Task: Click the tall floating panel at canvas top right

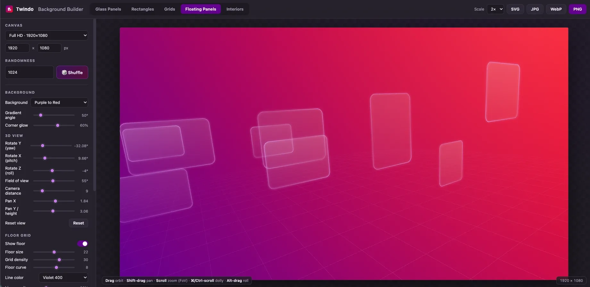Action: point(502,92)
